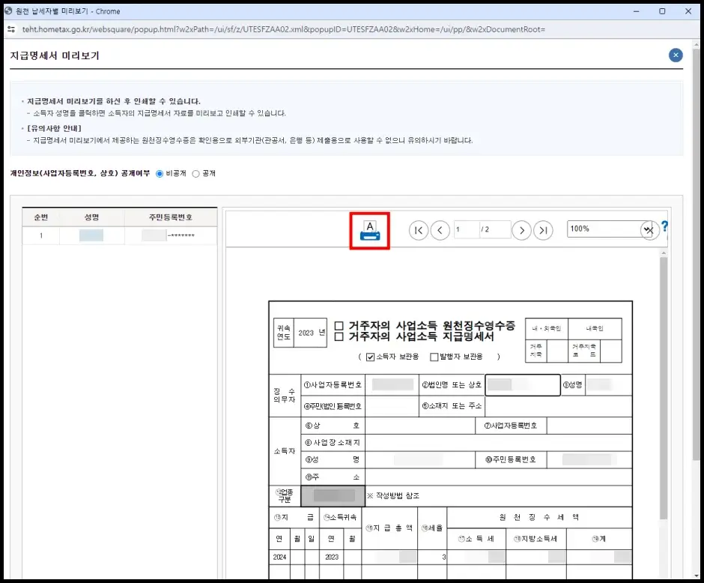Image resolution: width=704 pixels, height=583 pixels.
Task: Check the 발행자 보관용 checkbox
Action: point(434,357)
